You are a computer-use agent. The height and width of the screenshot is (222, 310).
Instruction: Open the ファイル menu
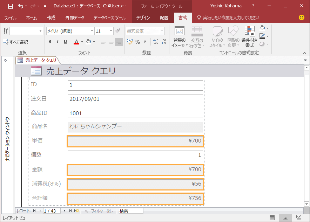[10, 18]
